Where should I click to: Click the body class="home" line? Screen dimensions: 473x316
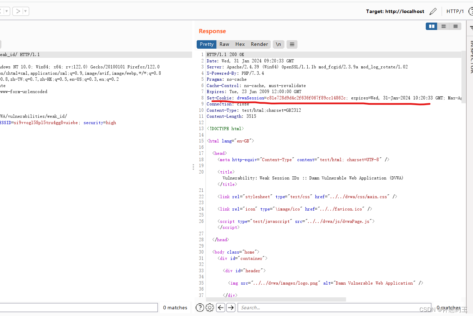click(x=236, y=252)
